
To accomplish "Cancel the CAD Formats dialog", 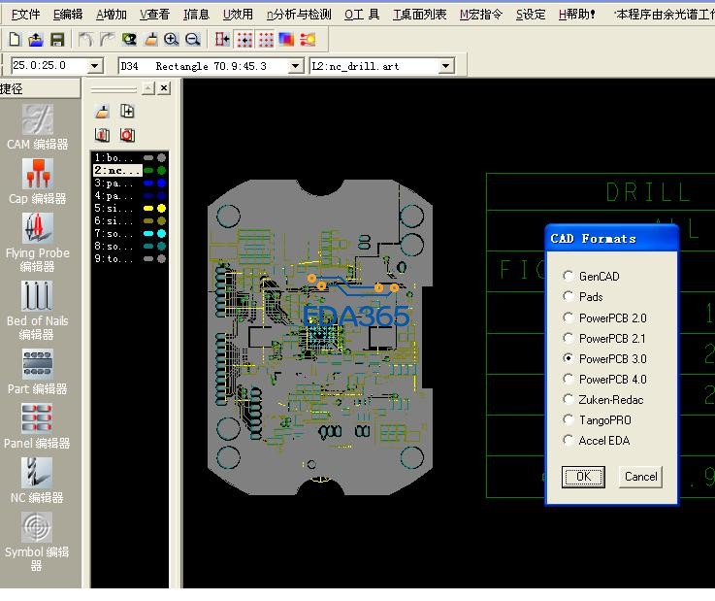I will [640, 477].
